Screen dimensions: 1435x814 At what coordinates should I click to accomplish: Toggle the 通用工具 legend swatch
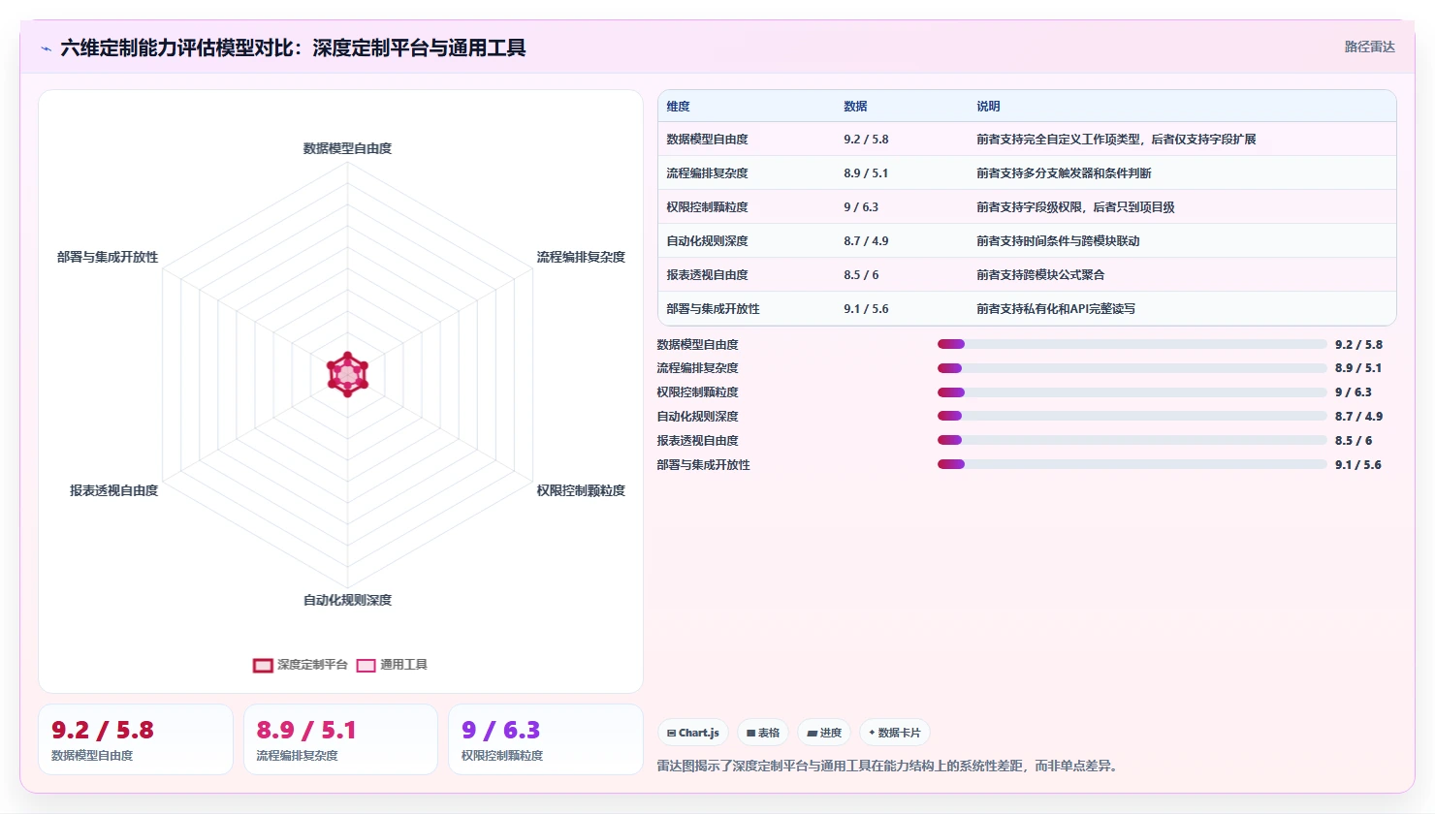tap(366, 666)
